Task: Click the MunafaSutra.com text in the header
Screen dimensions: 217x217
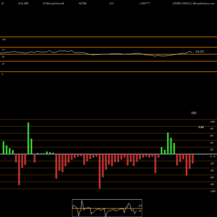Action: pos(204,3)
